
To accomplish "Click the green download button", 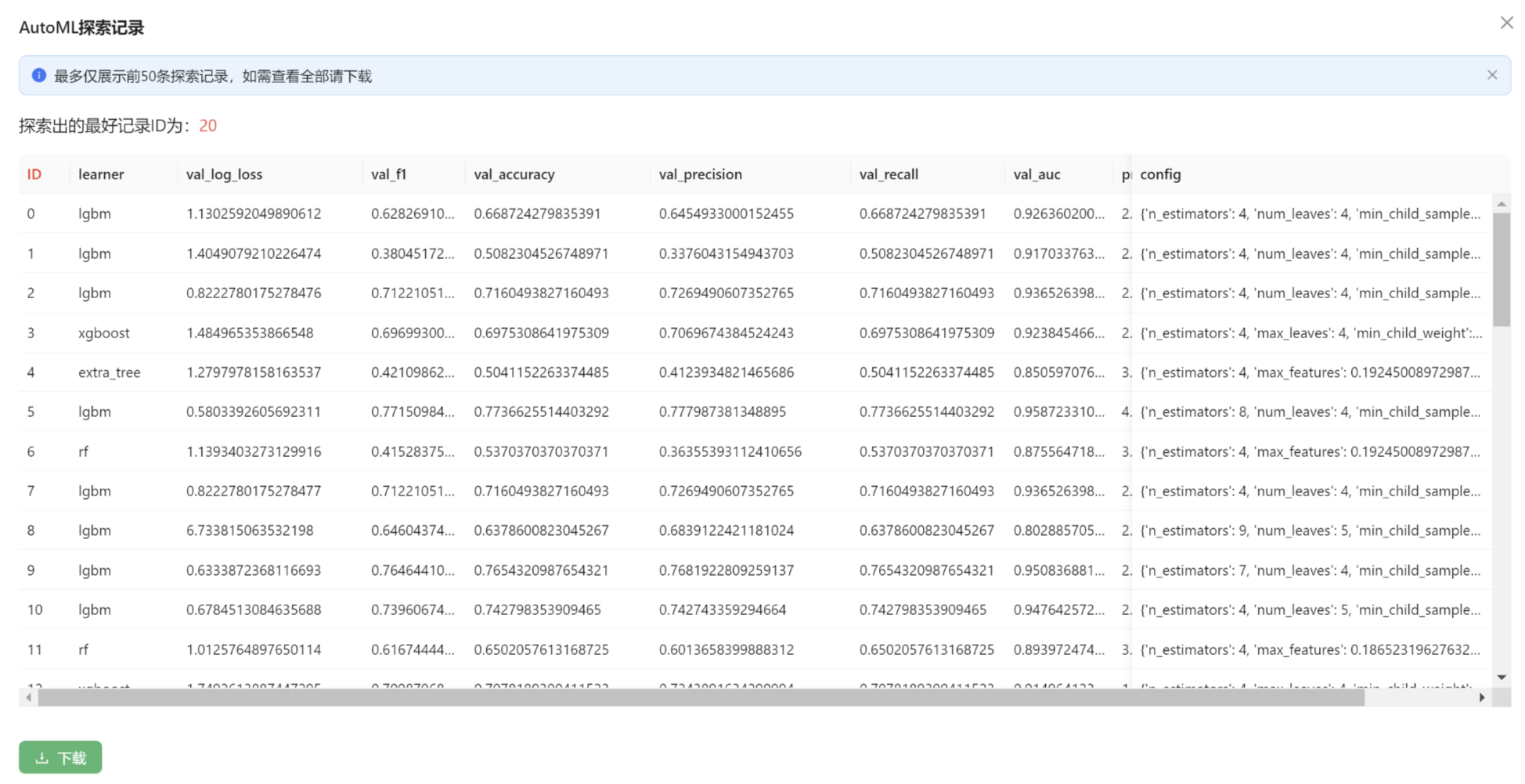I will coord(60,757).
